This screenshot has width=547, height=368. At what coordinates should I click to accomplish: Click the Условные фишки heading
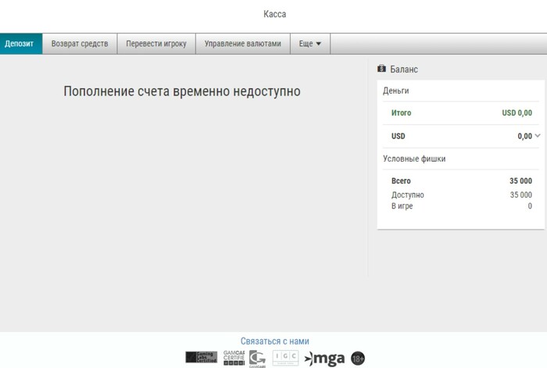(x=414, y=159)
